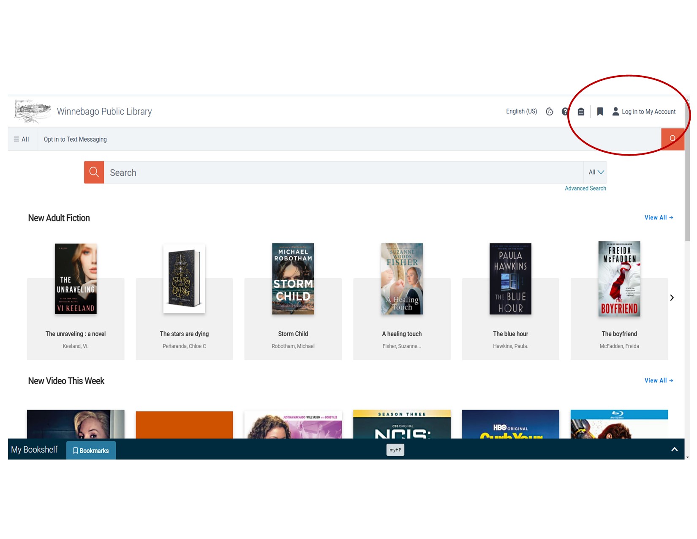View All New Adult Fiction titles
Image resolution: width=697 pixels, height=539 pixels.
(659, 218)
